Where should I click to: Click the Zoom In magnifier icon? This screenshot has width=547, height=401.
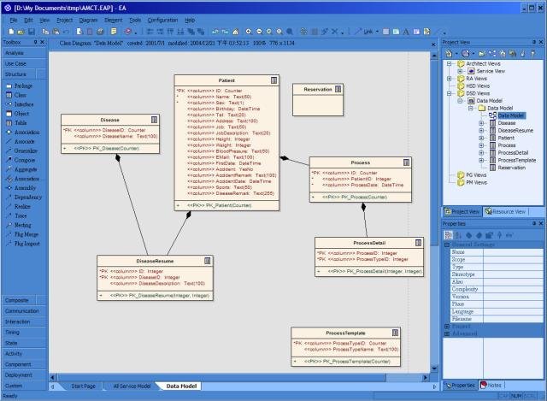(x=249, y=32)
